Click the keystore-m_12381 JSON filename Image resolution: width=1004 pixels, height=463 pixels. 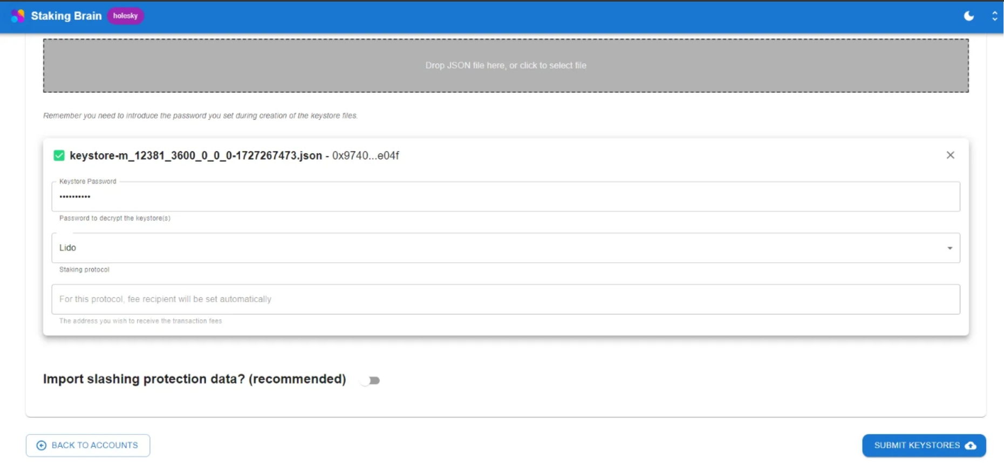(x=196, y=156)
